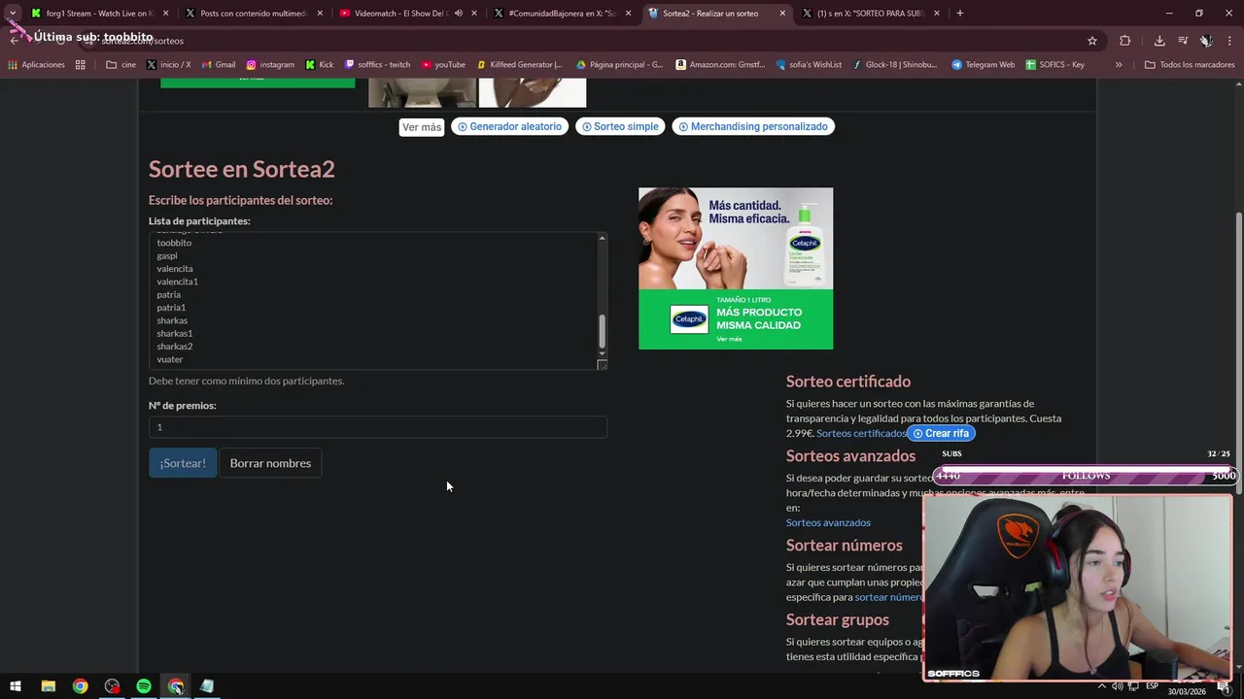Open the Killfeed Generator bookmark

coord(520,65)
